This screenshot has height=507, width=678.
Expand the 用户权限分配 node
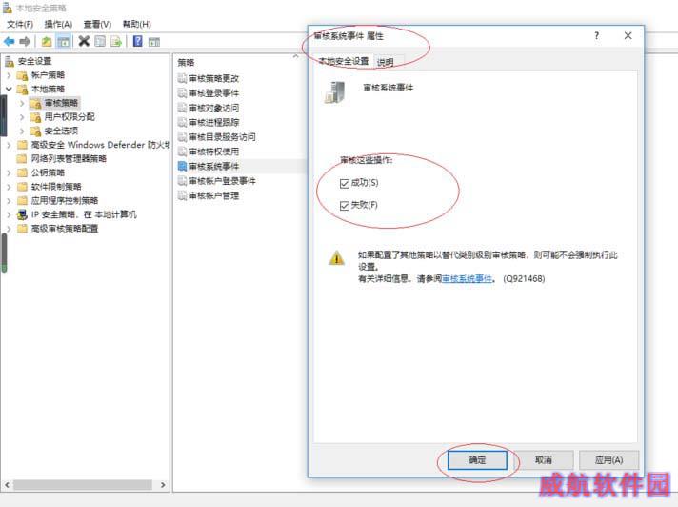pos(22,117)
